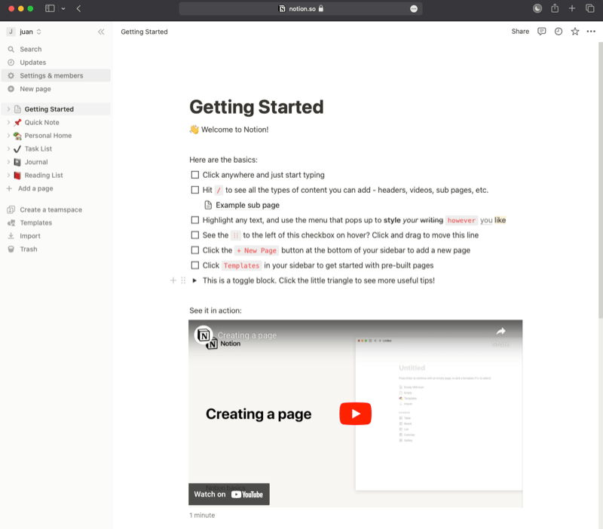The image size is (603, 529).
Task: Expand the toggle block triangle
Action: click(x=194, y=280)
